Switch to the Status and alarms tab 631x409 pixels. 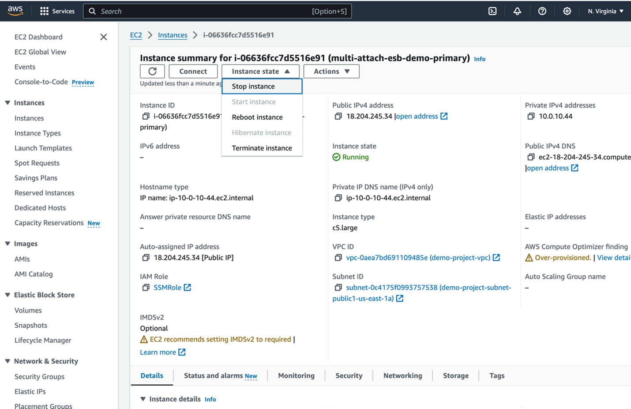coord(220,375)
